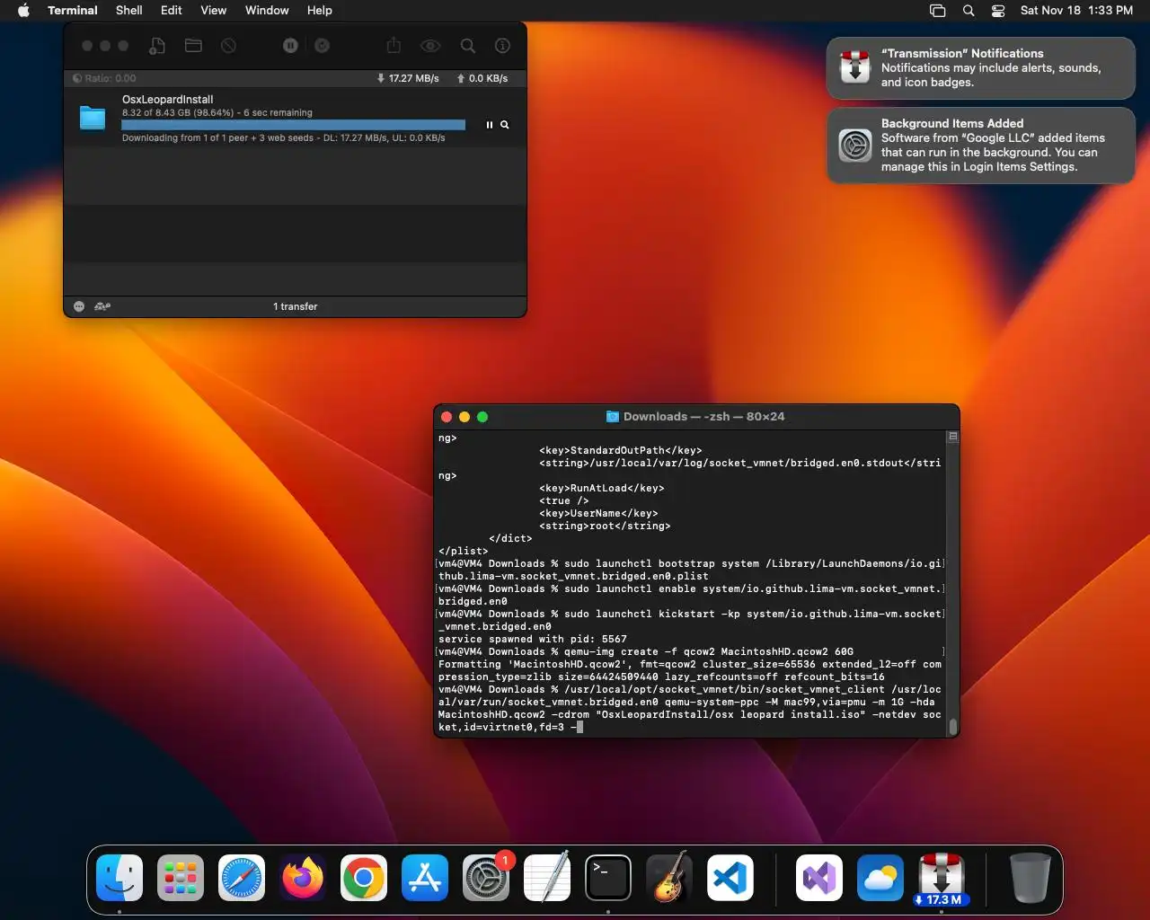Click the Stage Manager icon in menu bar
The image size is (1150, 920).
pyautogui.click(x=938, y=11)
